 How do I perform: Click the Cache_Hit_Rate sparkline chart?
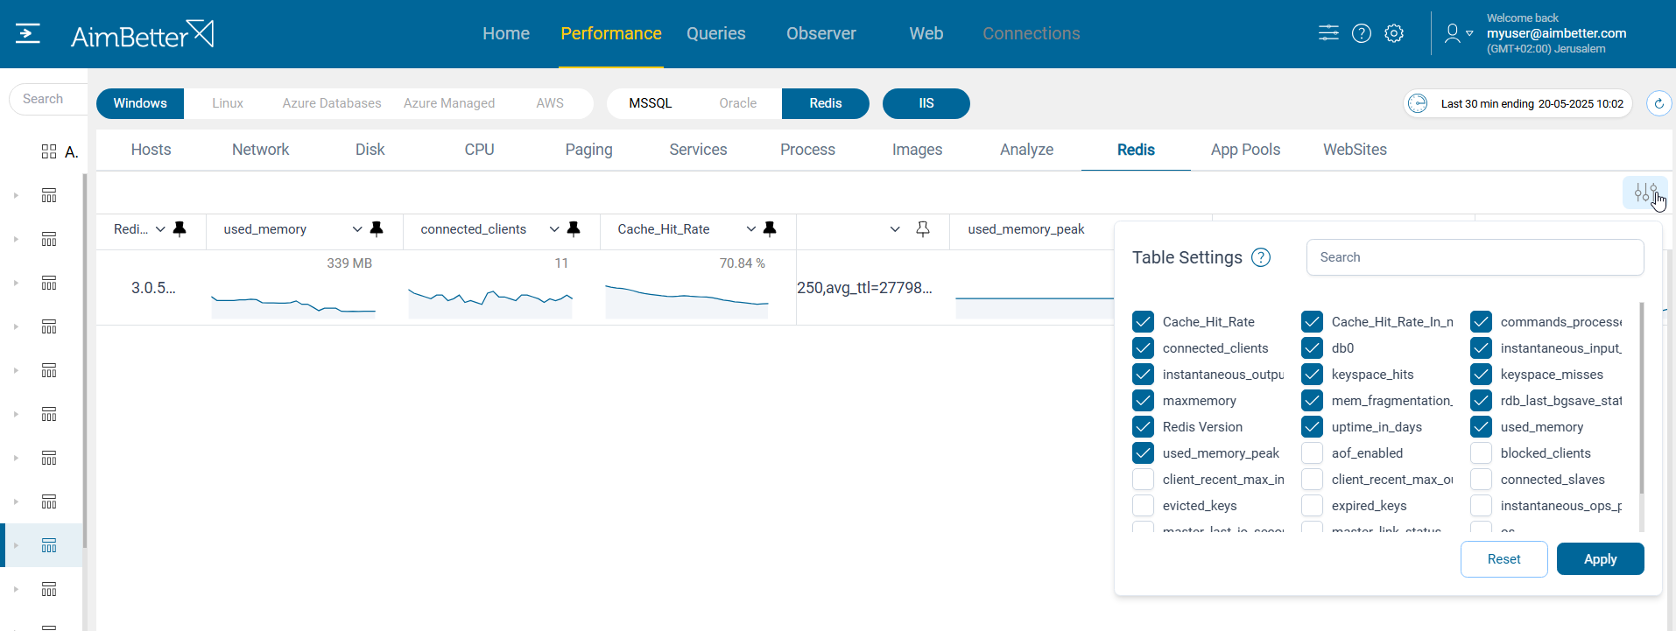coord(687,300)
